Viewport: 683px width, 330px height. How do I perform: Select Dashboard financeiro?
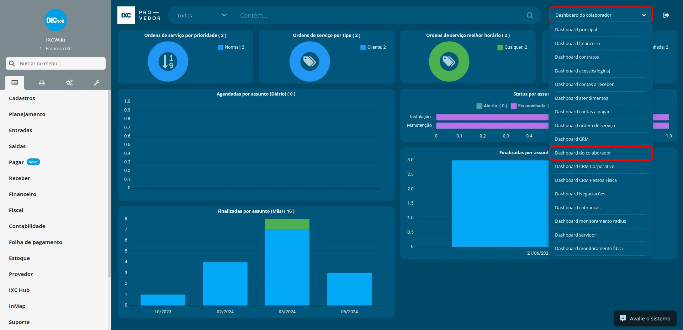point(601,43)
